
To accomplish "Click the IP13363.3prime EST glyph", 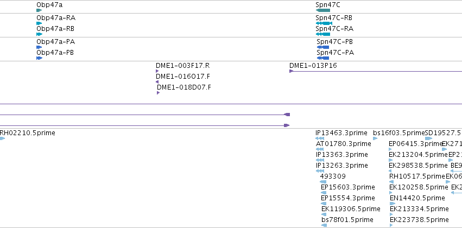I will (x=320, y=160).
